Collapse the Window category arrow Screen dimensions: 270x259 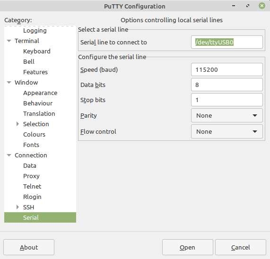tap(9, 82)
